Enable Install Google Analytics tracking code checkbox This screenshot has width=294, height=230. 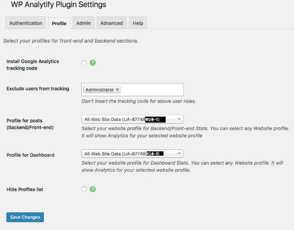click(84, 63)
